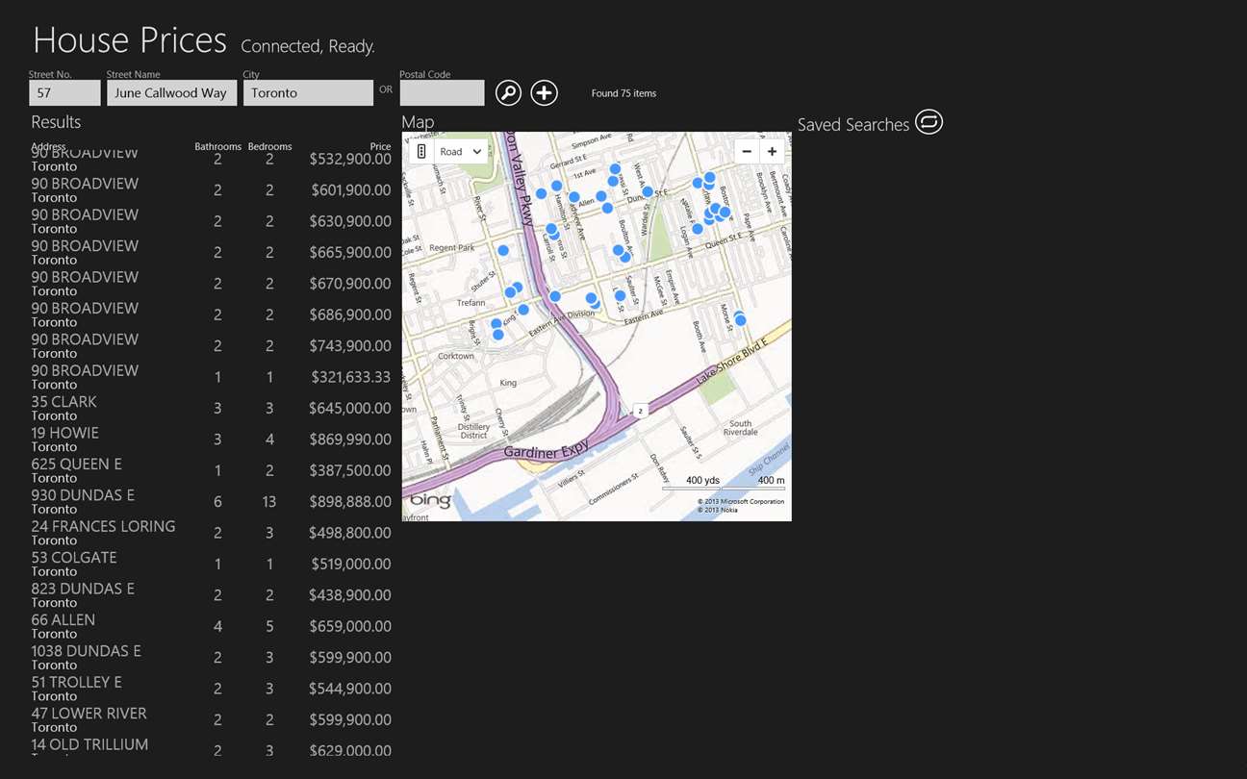Zoom out the map with minus button
This screenshot has height=779, width=1247.
pos(747,151)
